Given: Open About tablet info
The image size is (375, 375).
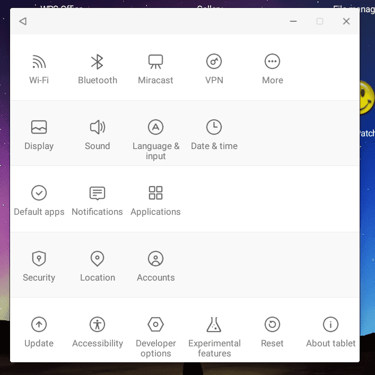Looking at the screenshot, I should pos(331,332).
